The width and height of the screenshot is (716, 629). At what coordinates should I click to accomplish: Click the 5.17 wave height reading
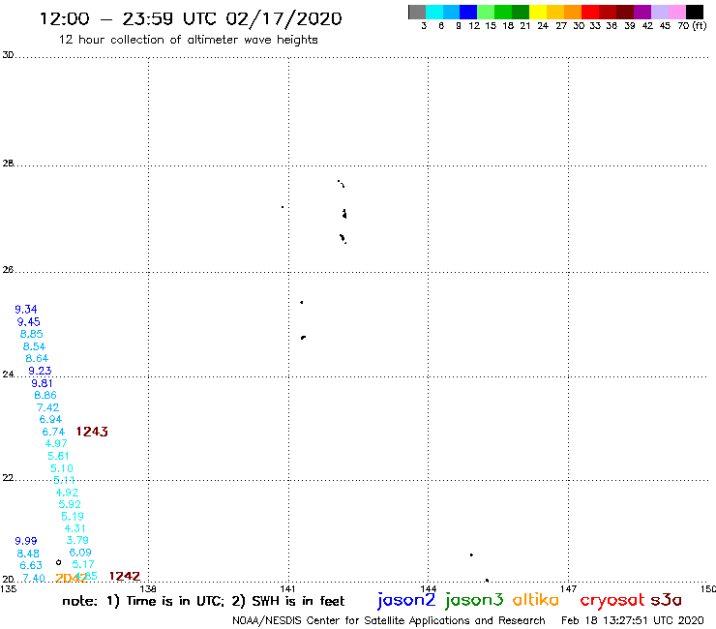(83, 564)
